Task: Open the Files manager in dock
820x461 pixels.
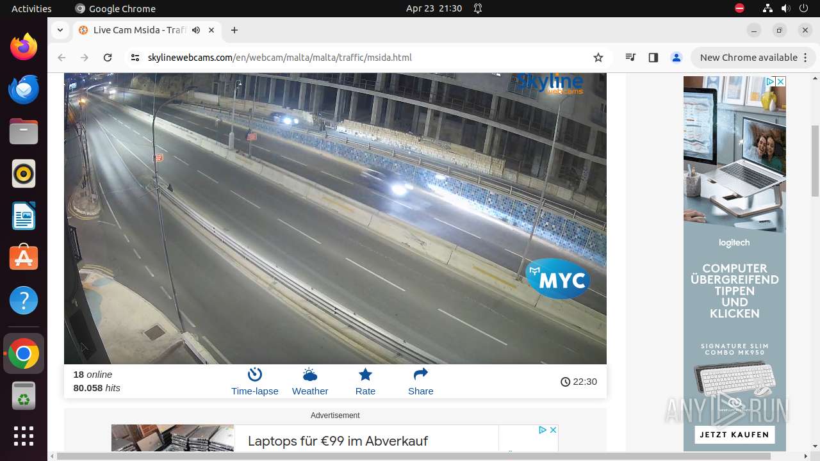Action: (24, 131)
